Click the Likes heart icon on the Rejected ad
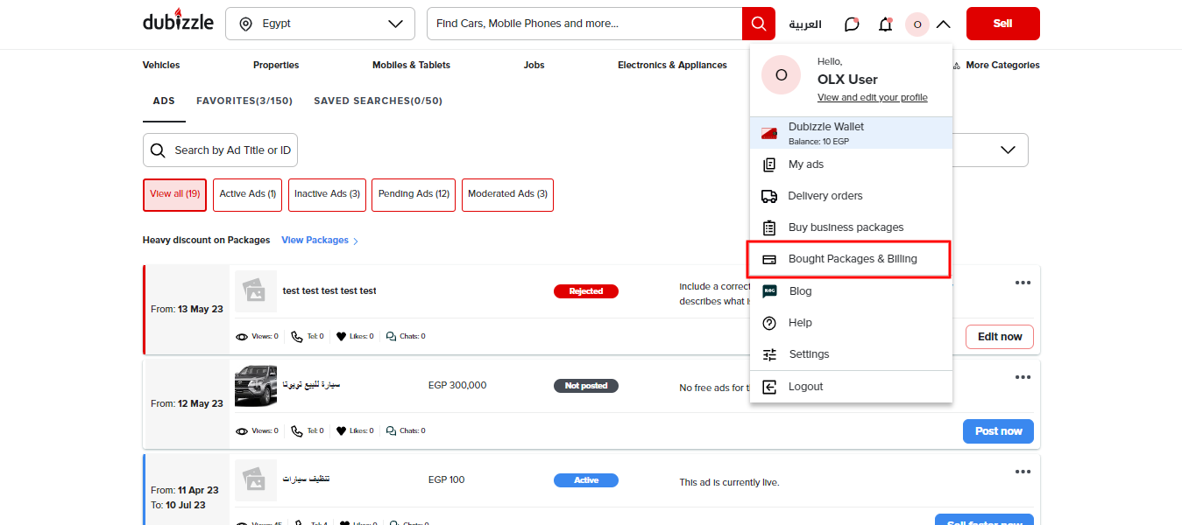Image resolution: width=1182 pixels, height=525 pixels. 342,336
